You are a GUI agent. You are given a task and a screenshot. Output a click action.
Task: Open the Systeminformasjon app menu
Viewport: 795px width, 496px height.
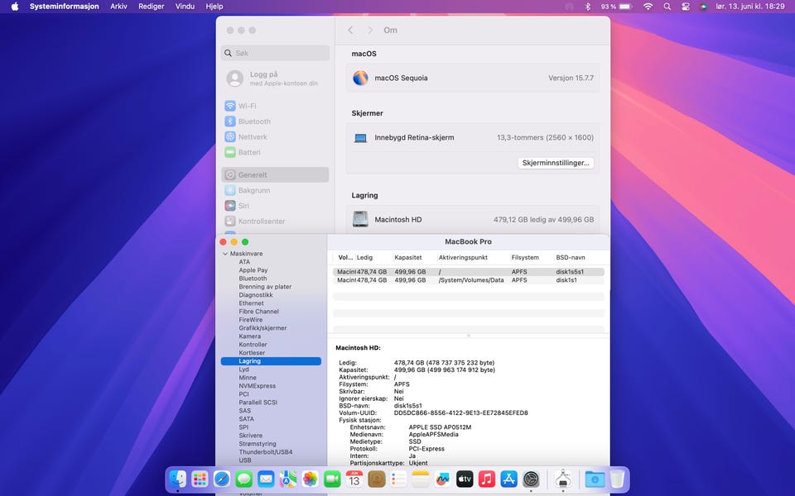[x=64, y=7]
